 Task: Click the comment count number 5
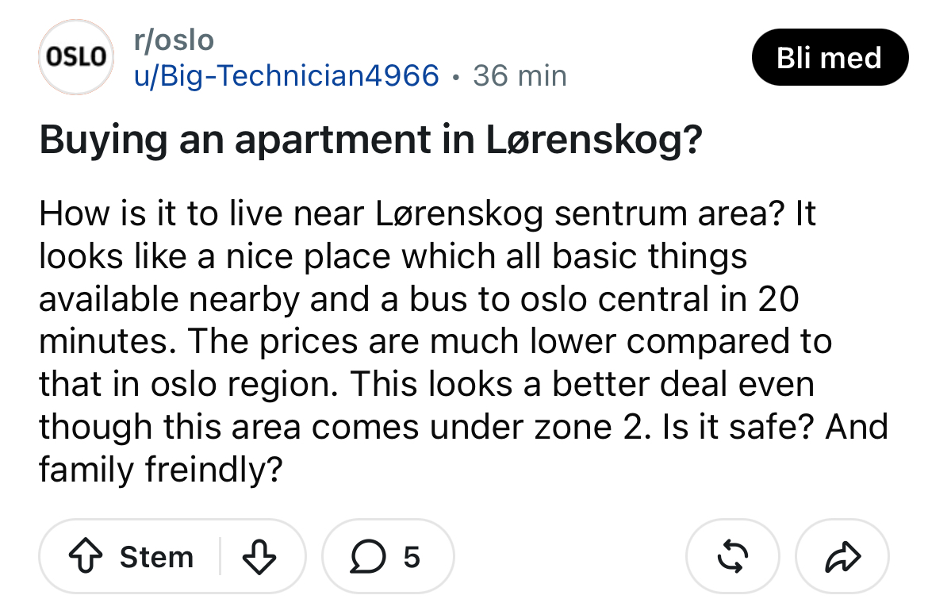(412, 557)
